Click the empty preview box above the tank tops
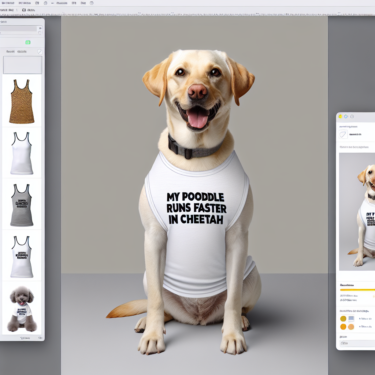This screenshot has width=375, height=375. tap(22, 65)
